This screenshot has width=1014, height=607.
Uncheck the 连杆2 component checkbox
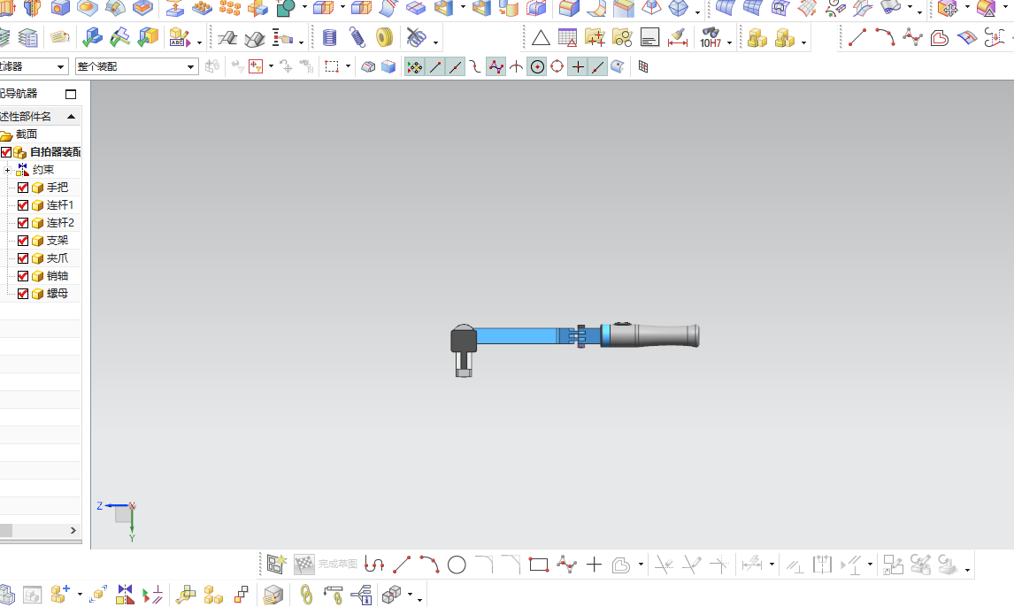pos(23,223)
